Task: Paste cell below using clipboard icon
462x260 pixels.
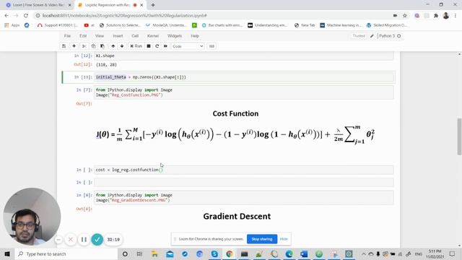Action: (x=103, y=46)
